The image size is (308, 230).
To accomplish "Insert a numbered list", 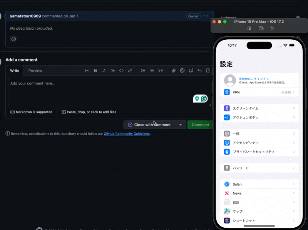I will tap(143, 71).
